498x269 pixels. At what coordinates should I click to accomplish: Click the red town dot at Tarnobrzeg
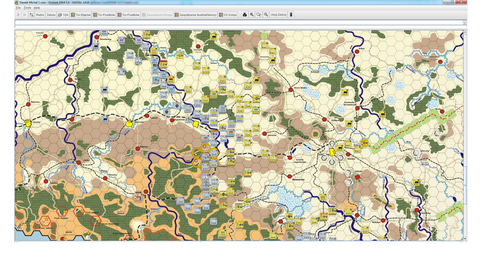coord(97,37)
